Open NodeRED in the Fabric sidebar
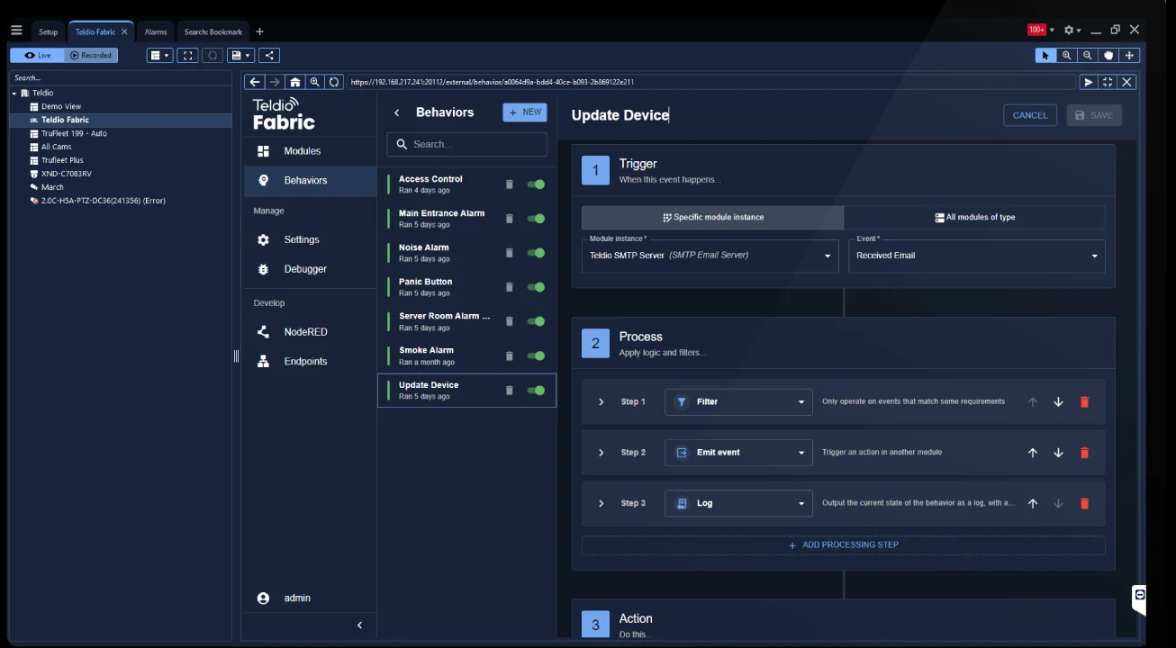The image size is (1176, 648). 310,332
